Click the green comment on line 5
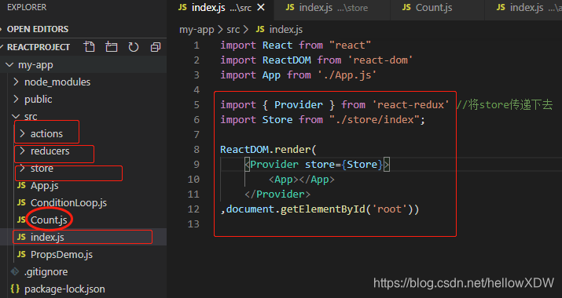The height and width of the screenshot is (298, 562). click(x=505, y=104)
